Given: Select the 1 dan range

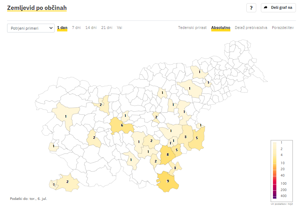Looking at the screenshot, I should (x=62, y=28).
